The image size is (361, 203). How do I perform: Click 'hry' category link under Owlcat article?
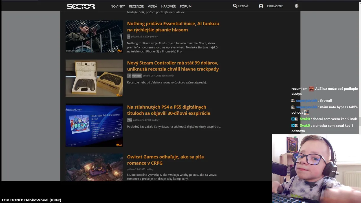point(151,169)
